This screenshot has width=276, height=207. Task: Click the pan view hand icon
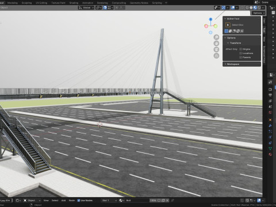coord(216,43)
